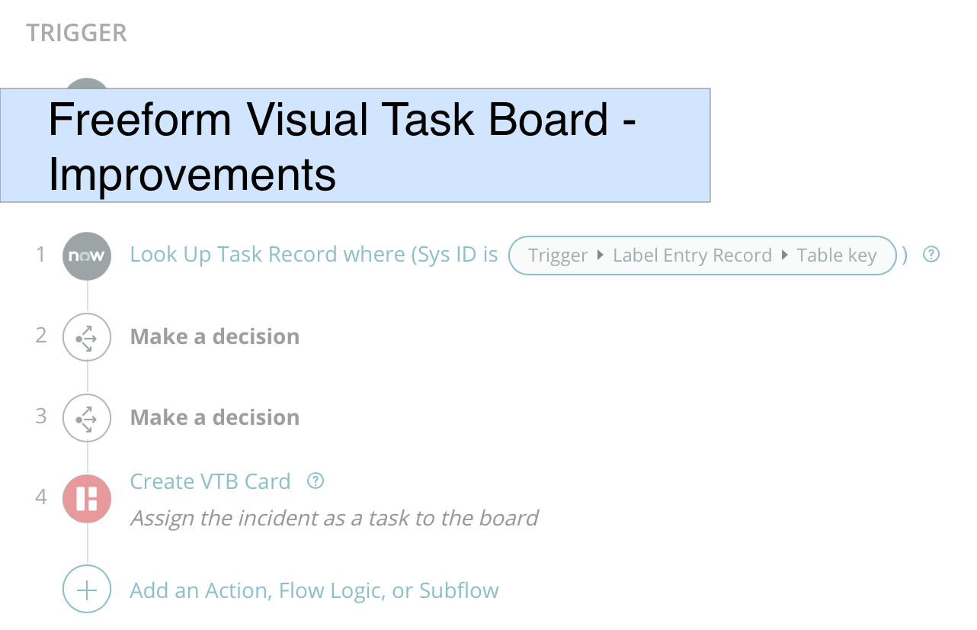Click the TRIGGER section heading
The image size is (977, 630).
tap(77, 34)
